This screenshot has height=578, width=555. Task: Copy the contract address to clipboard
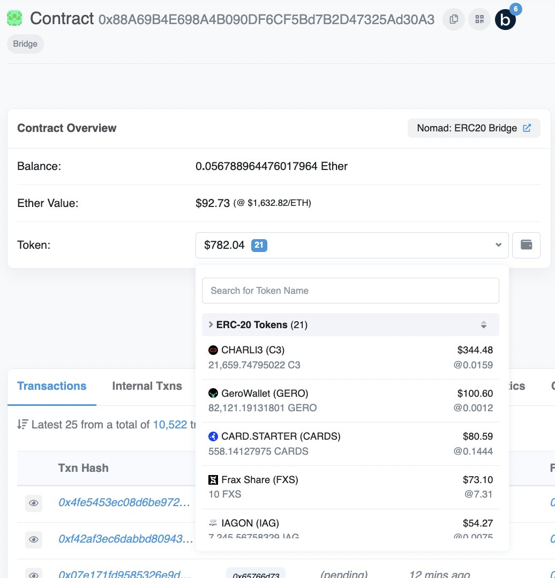[x=454, y=19]
